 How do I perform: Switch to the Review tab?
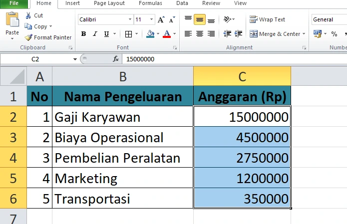pos(211,3)
